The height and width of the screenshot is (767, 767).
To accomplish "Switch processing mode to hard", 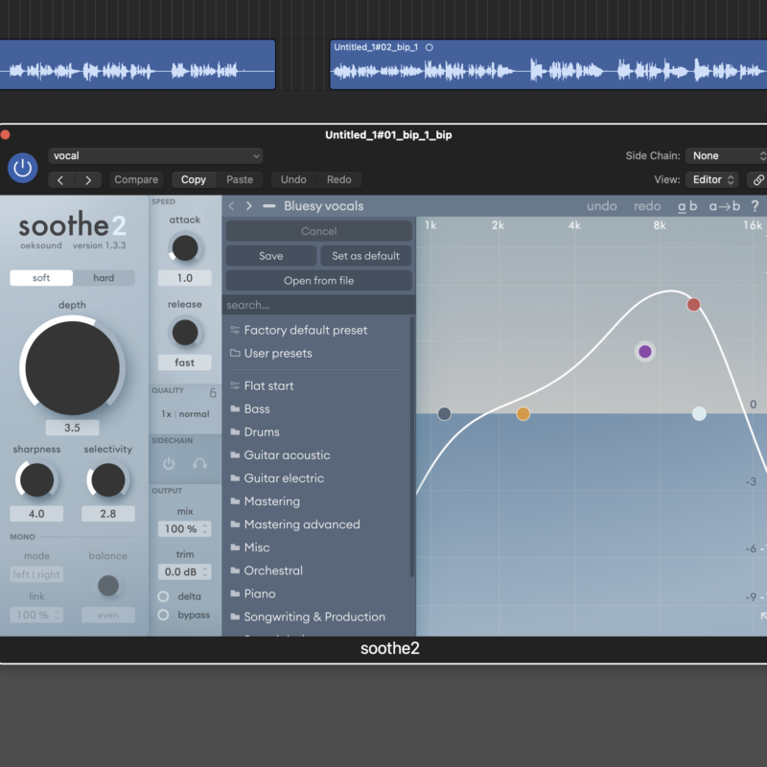I will [x=104, y=278].
